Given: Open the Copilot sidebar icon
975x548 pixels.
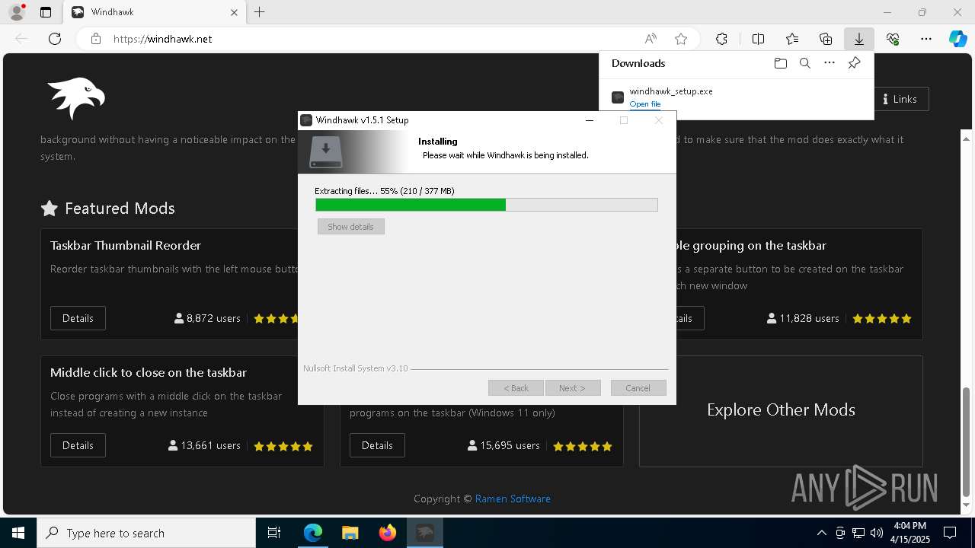Looking at the screenshot, I should (x=957, y=39).
